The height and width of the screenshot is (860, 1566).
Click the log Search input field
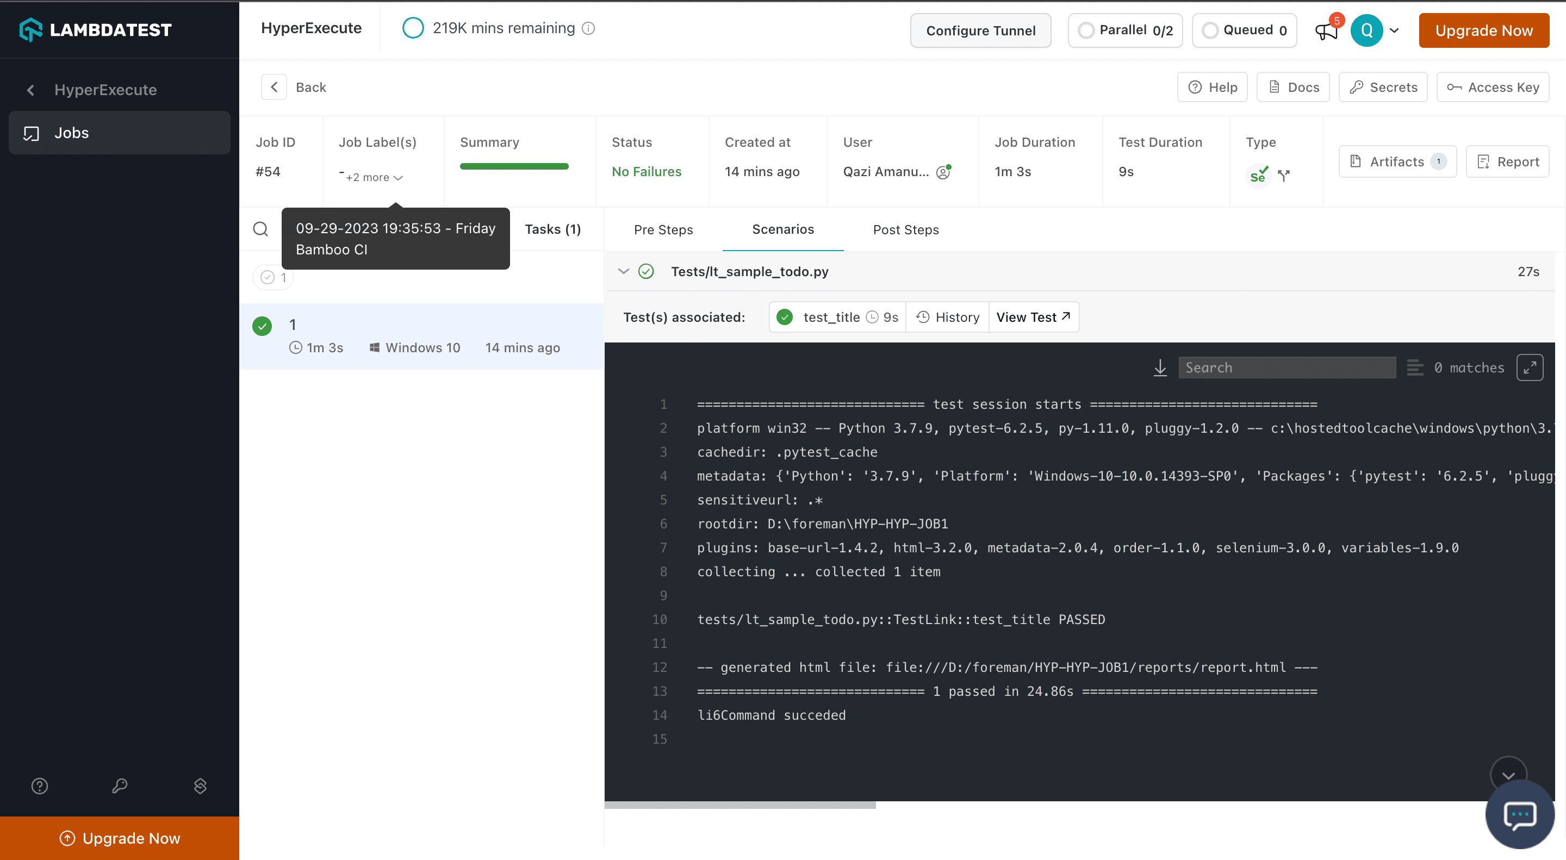(1287, 367)
